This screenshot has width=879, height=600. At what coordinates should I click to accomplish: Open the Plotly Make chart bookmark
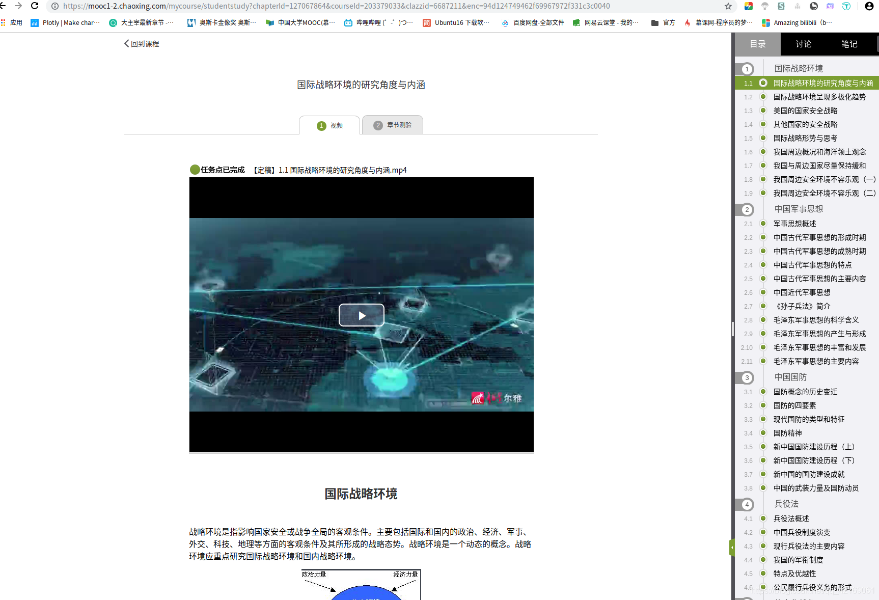[x=65, y=22]
